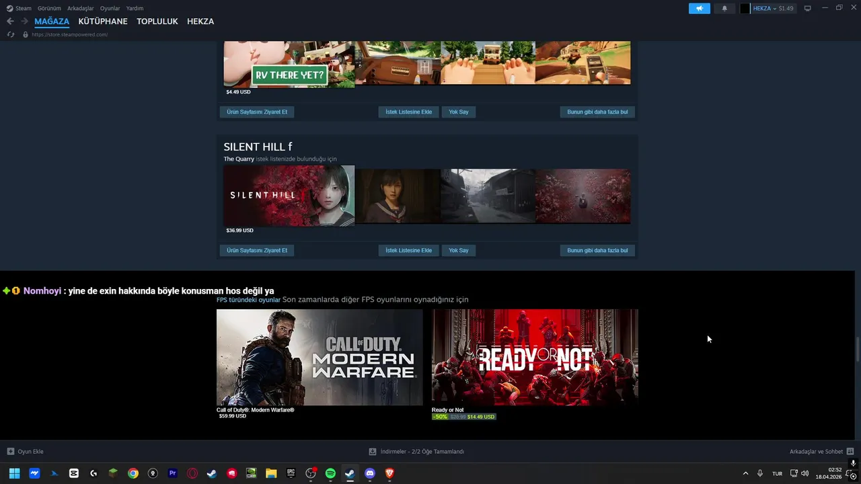Screen dimensions: 861x484
Task: Enter Big Picture mode monitor icon
Action: tap(808, 8)
